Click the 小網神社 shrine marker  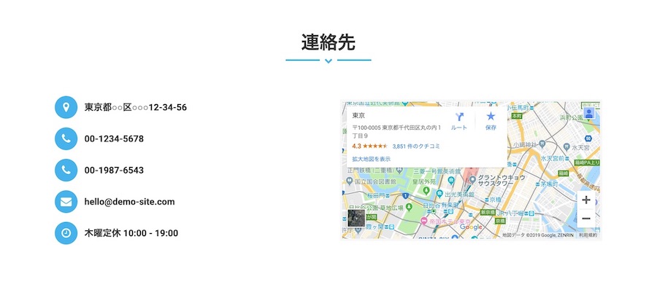coord(542,144)
